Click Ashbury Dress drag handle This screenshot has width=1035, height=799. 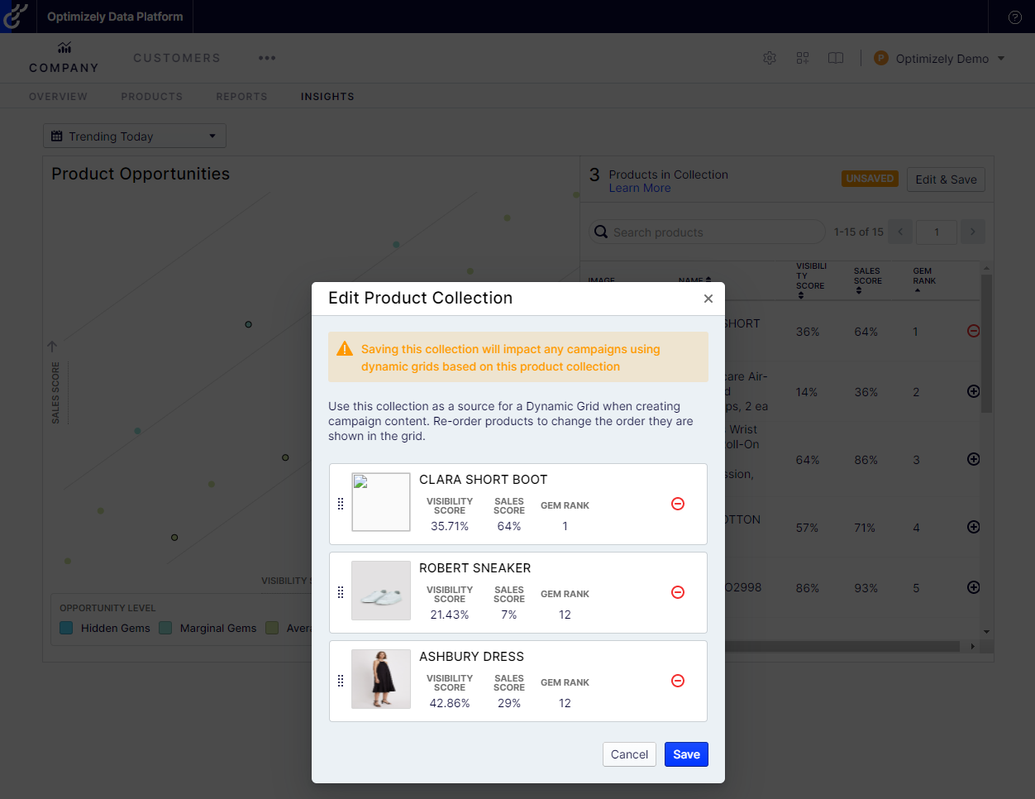pos(341,681)
